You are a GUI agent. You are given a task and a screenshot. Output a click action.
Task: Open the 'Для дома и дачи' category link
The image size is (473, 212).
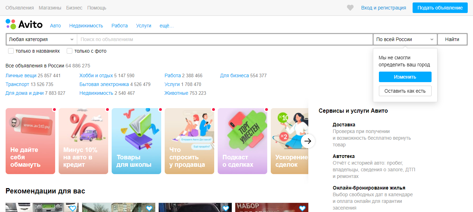(25, 93)
